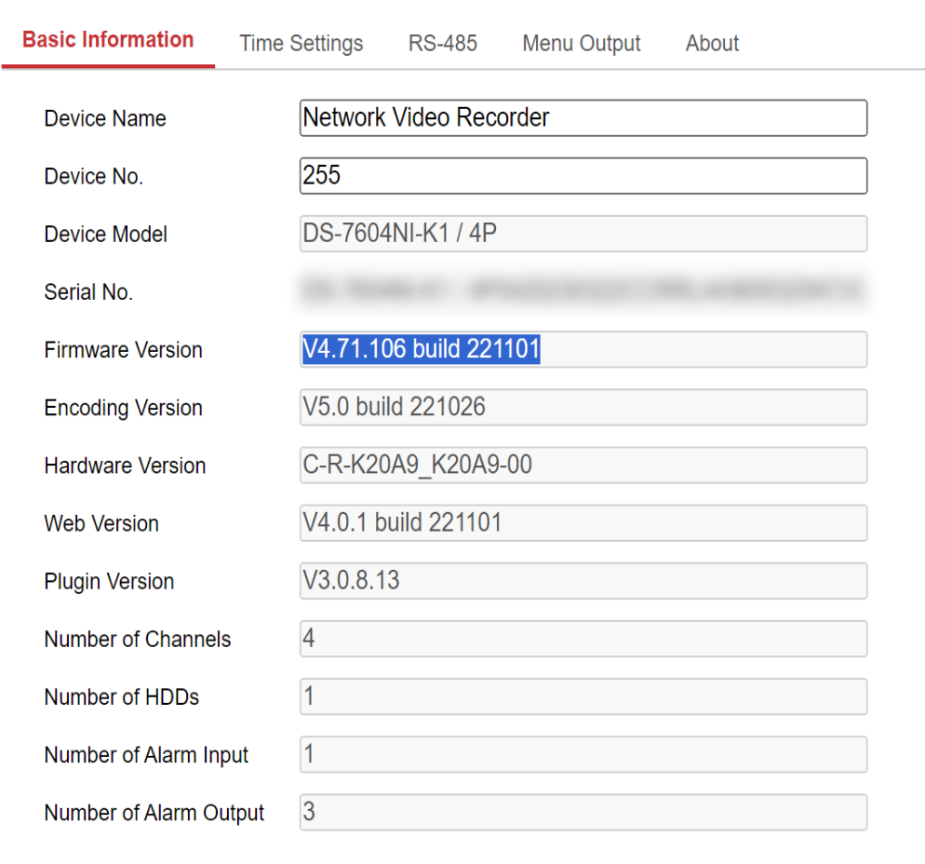Select the Menu Output tab

click(581, 43)
